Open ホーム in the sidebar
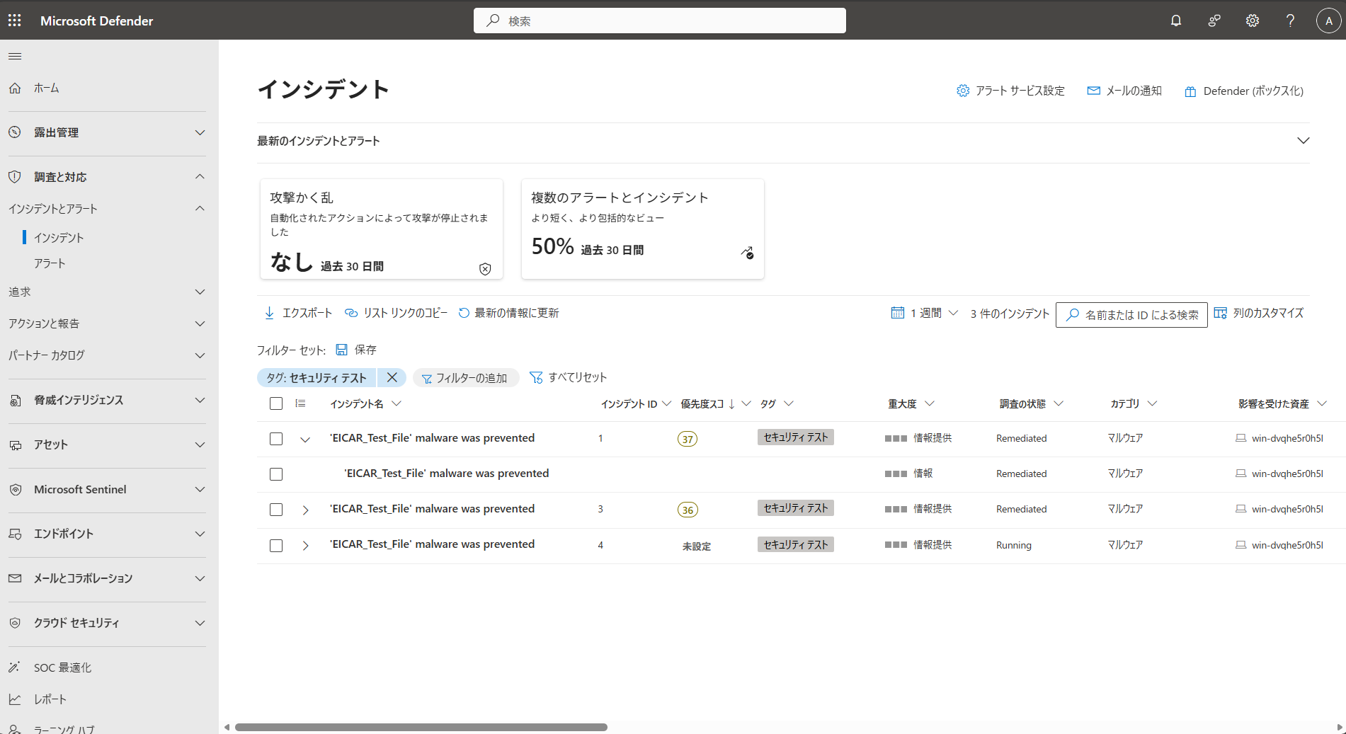The height and width of the screenshot is (734, 1346). tap(47, 88)
